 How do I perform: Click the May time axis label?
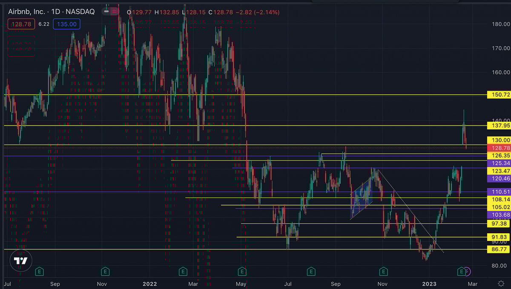click(x=241, y=283)
